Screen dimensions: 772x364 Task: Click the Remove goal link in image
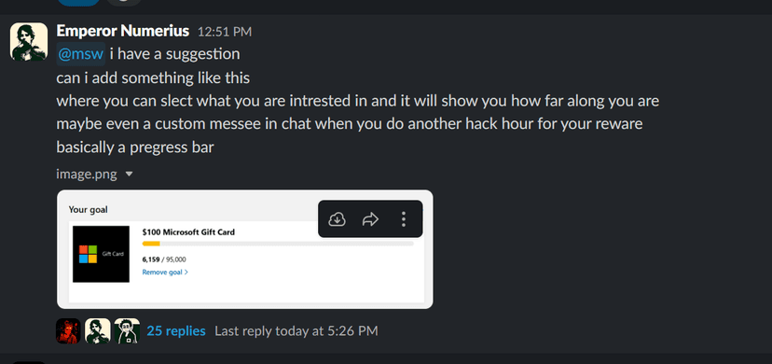[x=165, y=272]
